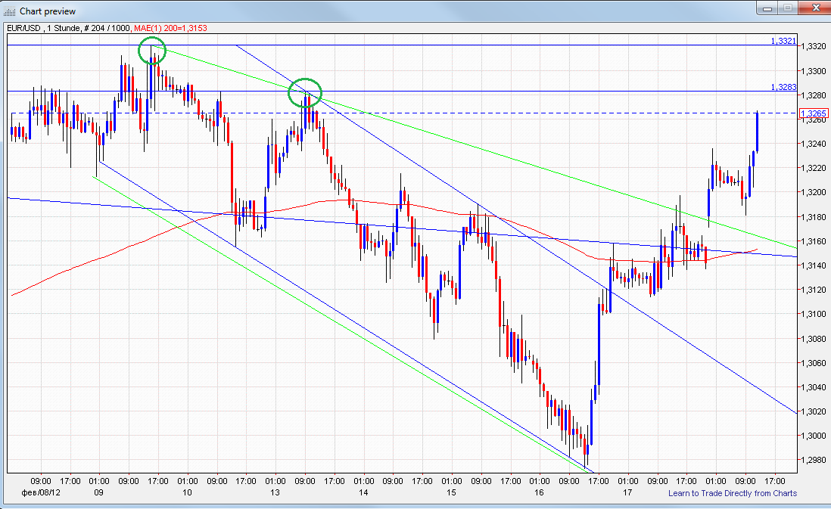Select the red current price tag 1,3265
The width and height of the screenshot is (831, 509).
(x=813, y=111)
